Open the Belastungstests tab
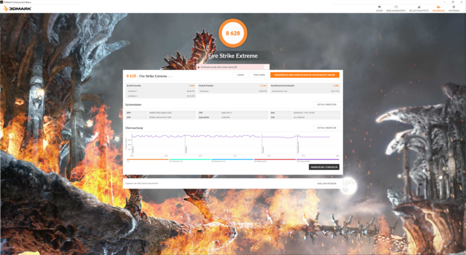Screen dimensions: 466x255 tap(419, 9)
